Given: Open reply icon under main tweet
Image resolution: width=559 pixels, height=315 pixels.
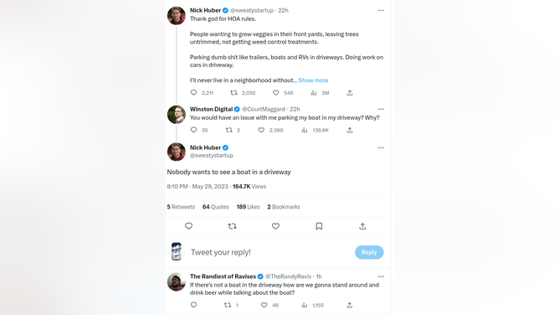Looking at the screenshot, I should [x=188, y=226].
